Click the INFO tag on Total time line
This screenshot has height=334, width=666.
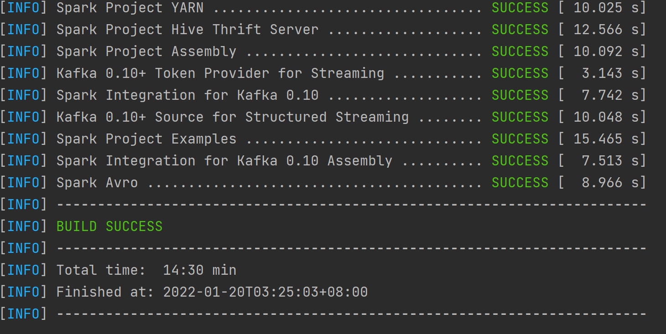click(24, 270)
